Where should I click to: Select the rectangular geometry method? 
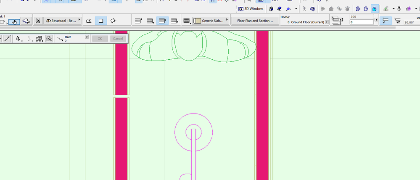101,21
